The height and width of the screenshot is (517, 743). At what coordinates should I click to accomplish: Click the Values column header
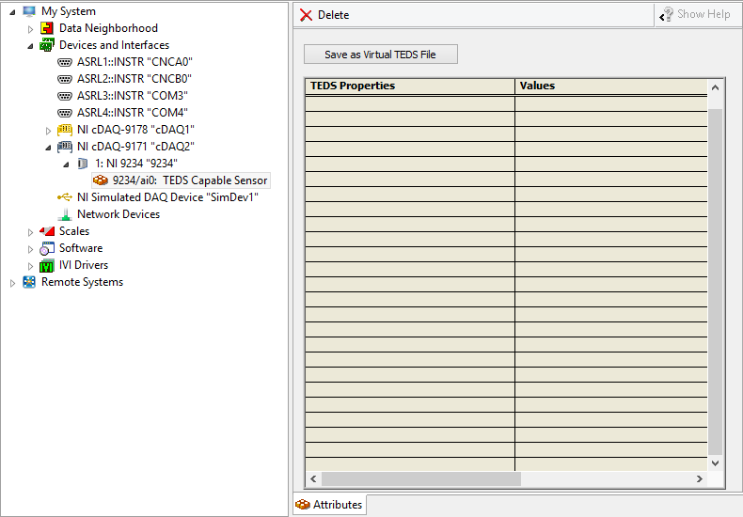(x=611, y=86)
